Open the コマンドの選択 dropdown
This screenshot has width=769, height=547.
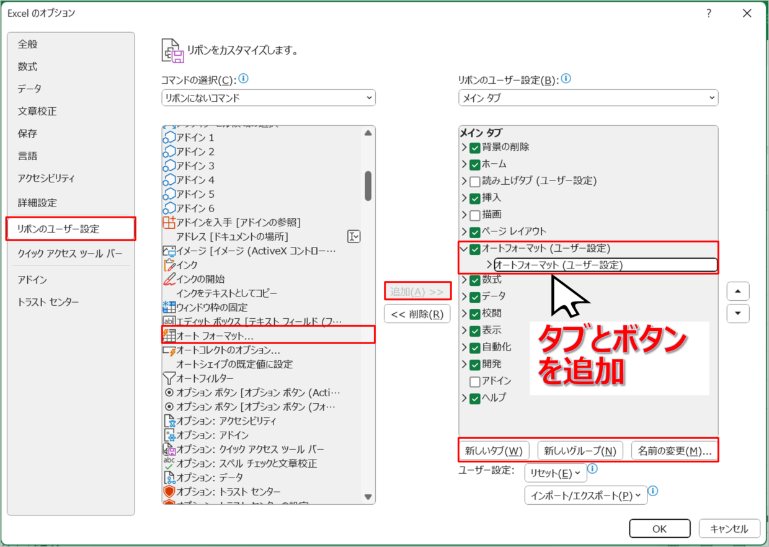(x=268, y=98)
